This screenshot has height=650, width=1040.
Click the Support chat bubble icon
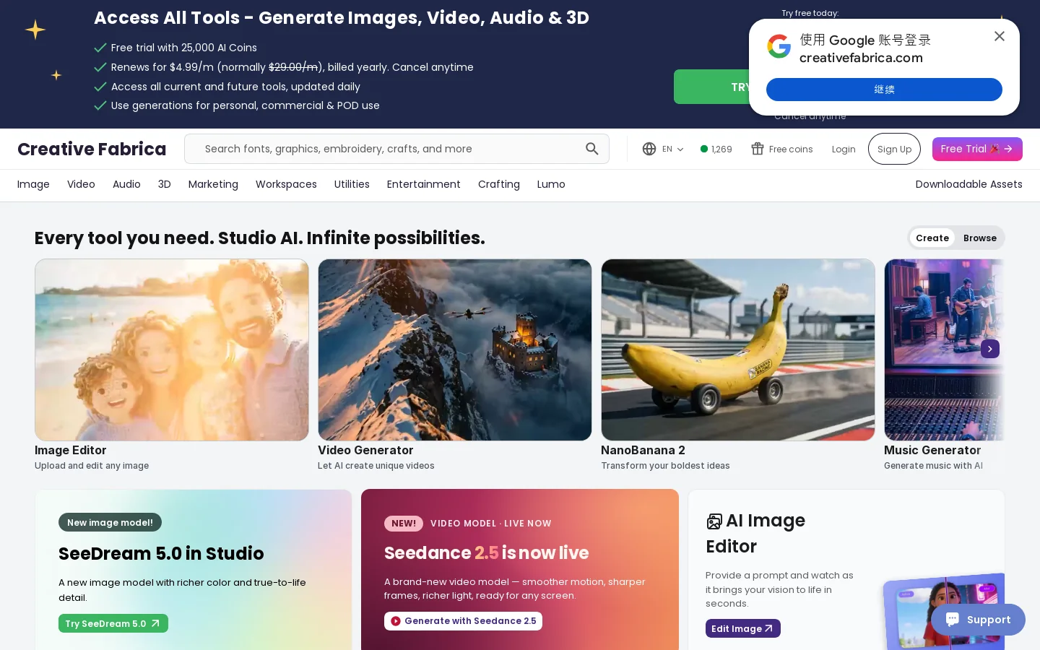[x=953, y=620]
